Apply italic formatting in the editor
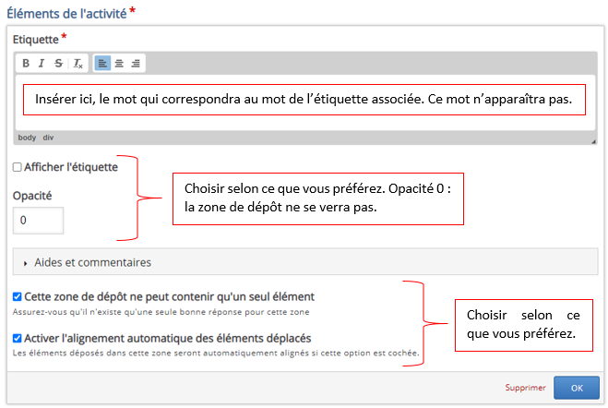 click(42, 64)
